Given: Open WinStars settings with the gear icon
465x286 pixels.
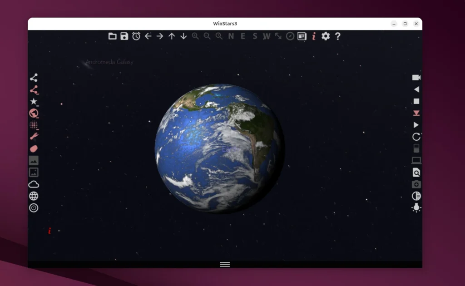Looking at the screenshot, I should coord(325,36).
